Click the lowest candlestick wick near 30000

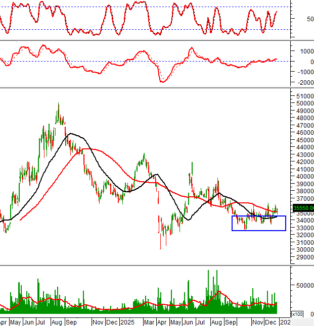point(161,248)
